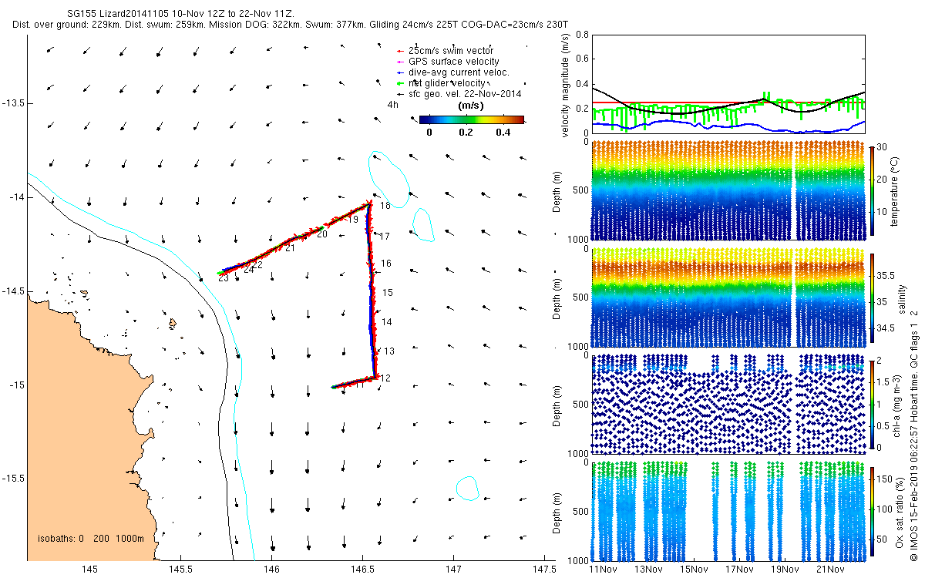Viewport: 925px width, 578px height.
Task: Click the "17Nov" date tick label
Action: coord(739,570)
